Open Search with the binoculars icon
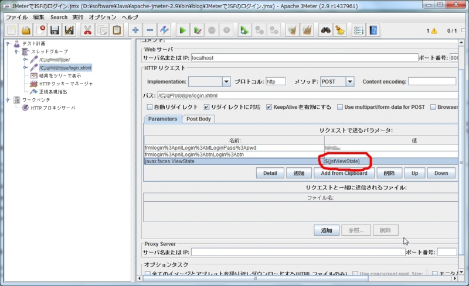Screen dimensions: 469x286 tap(325, 30)
